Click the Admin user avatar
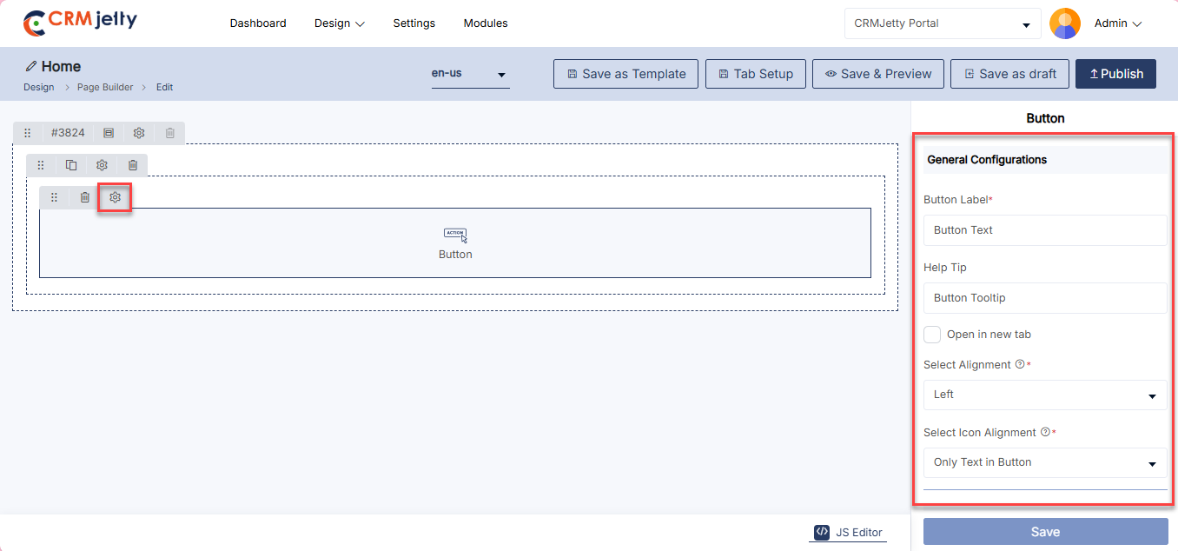 point(1064,23)
